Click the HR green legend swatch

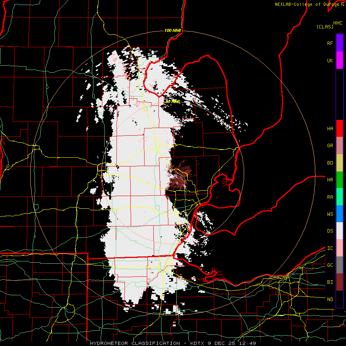339,180
